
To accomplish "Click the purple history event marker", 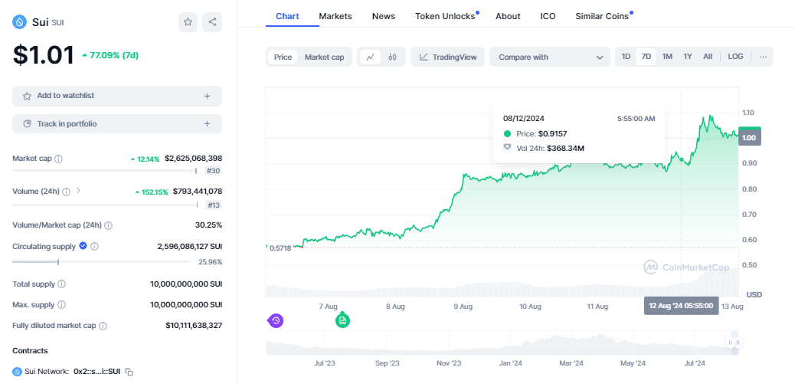I will (x=275, y=320).
